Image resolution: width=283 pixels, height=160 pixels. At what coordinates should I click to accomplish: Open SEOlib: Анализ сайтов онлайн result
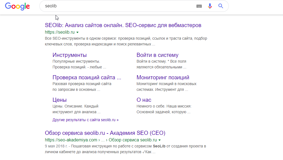(123, 25)
